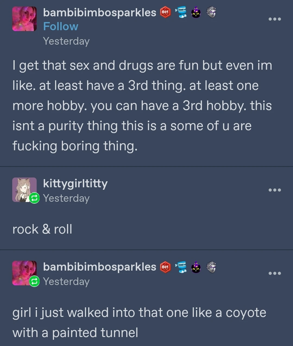Follow bambibimbosparkles
This screenshot has width=293, height=346.
[61, 26]
